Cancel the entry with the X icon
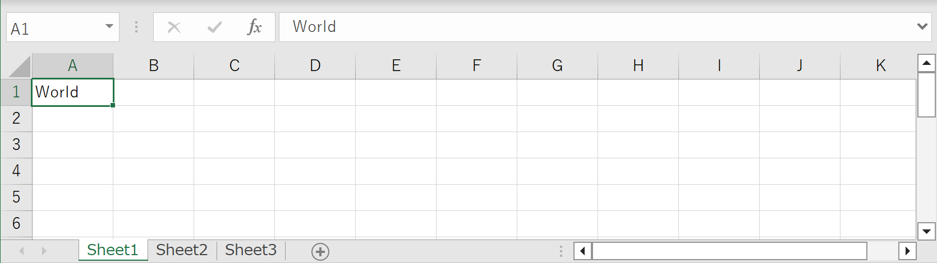 click(174, 27)
